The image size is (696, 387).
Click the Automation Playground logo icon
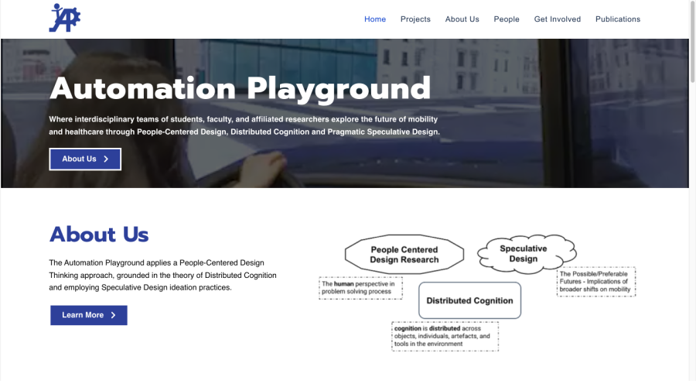point(65,18)
